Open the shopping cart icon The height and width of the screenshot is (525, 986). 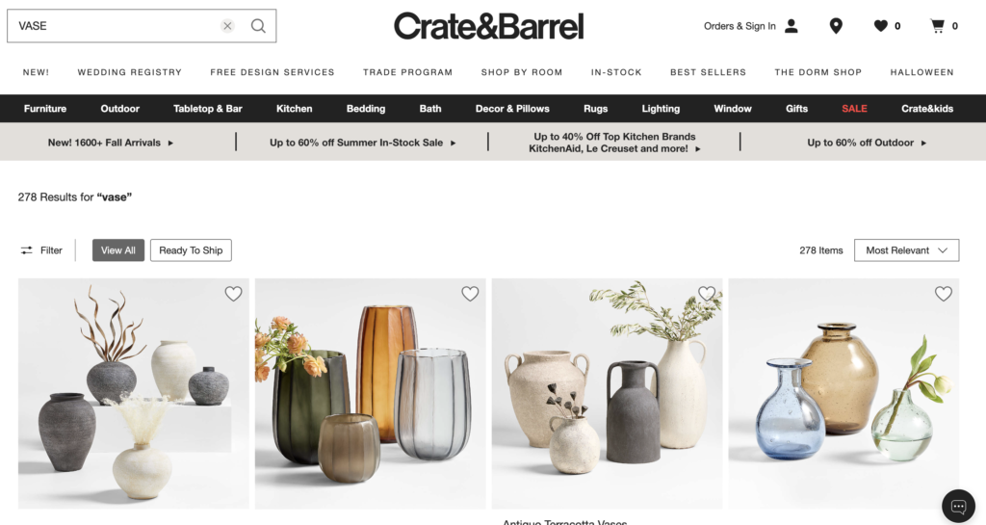[938, 26]
